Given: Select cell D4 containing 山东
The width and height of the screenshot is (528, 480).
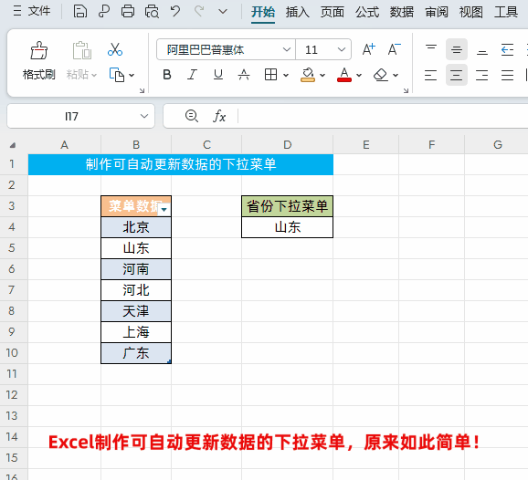Looking at the screenshot, I should (x=287, y=227).
